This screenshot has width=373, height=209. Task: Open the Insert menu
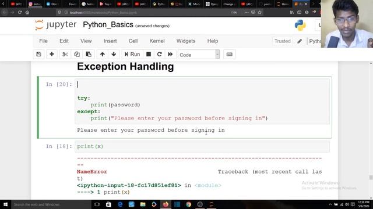click(x=110, y=41)
